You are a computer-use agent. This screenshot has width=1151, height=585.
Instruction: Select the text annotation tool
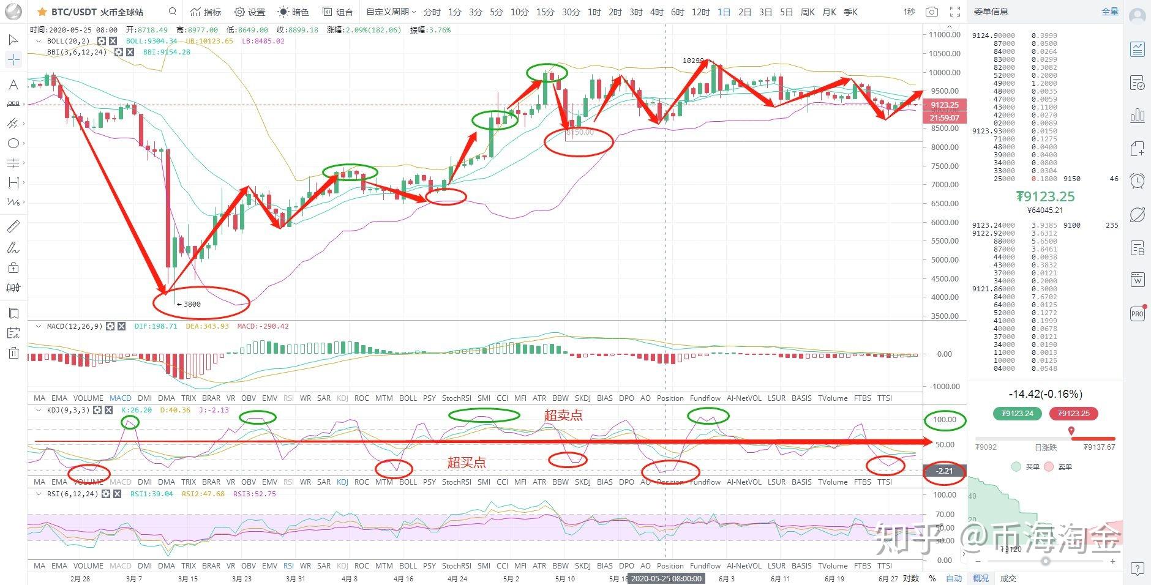click(13, 84)
